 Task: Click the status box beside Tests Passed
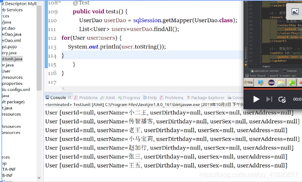coord(247,76)
